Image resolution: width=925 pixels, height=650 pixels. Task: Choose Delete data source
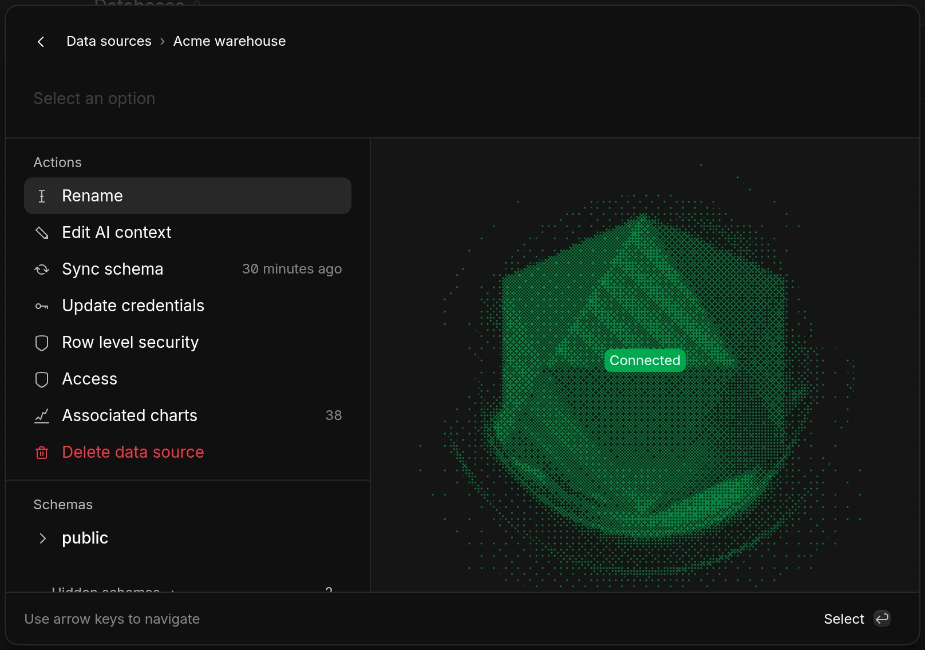tap(188, 452)
